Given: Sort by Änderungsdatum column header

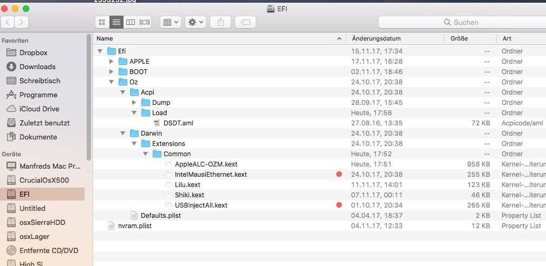Looking at the screenshot, I should [x=395, y=38].
